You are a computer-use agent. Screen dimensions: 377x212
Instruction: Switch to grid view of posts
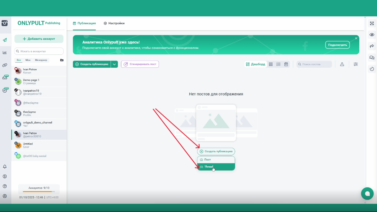coord(271,64)
